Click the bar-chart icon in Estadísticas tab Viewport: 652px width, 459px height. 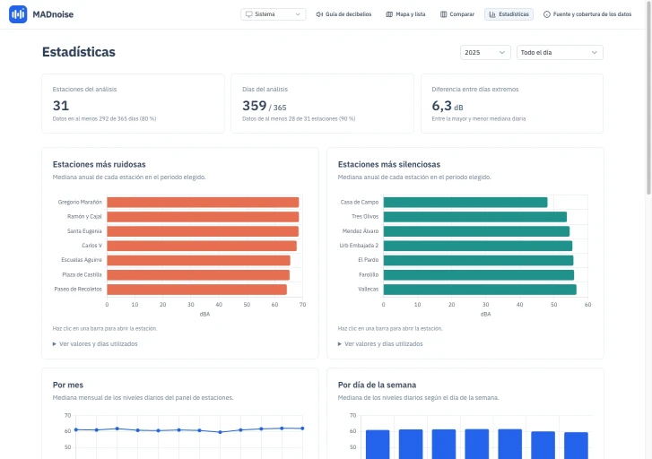[x=492, y=14]
